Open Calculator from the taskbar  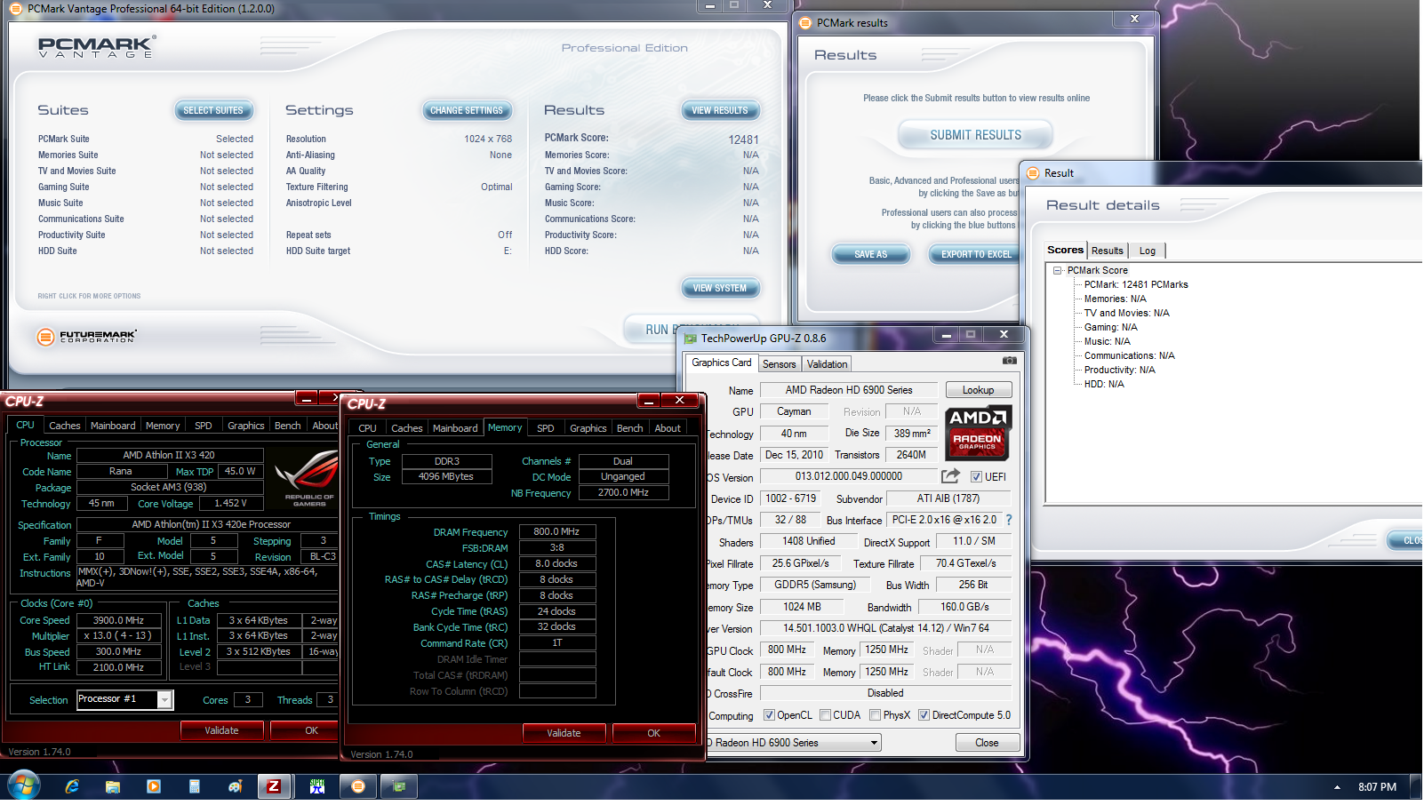pyautogui.click(x=195, y=786)
